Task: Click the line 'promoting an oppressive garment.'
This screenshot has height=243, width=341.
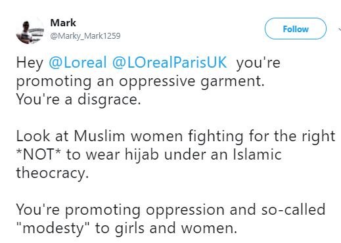Action: click(x=140, y=81)
